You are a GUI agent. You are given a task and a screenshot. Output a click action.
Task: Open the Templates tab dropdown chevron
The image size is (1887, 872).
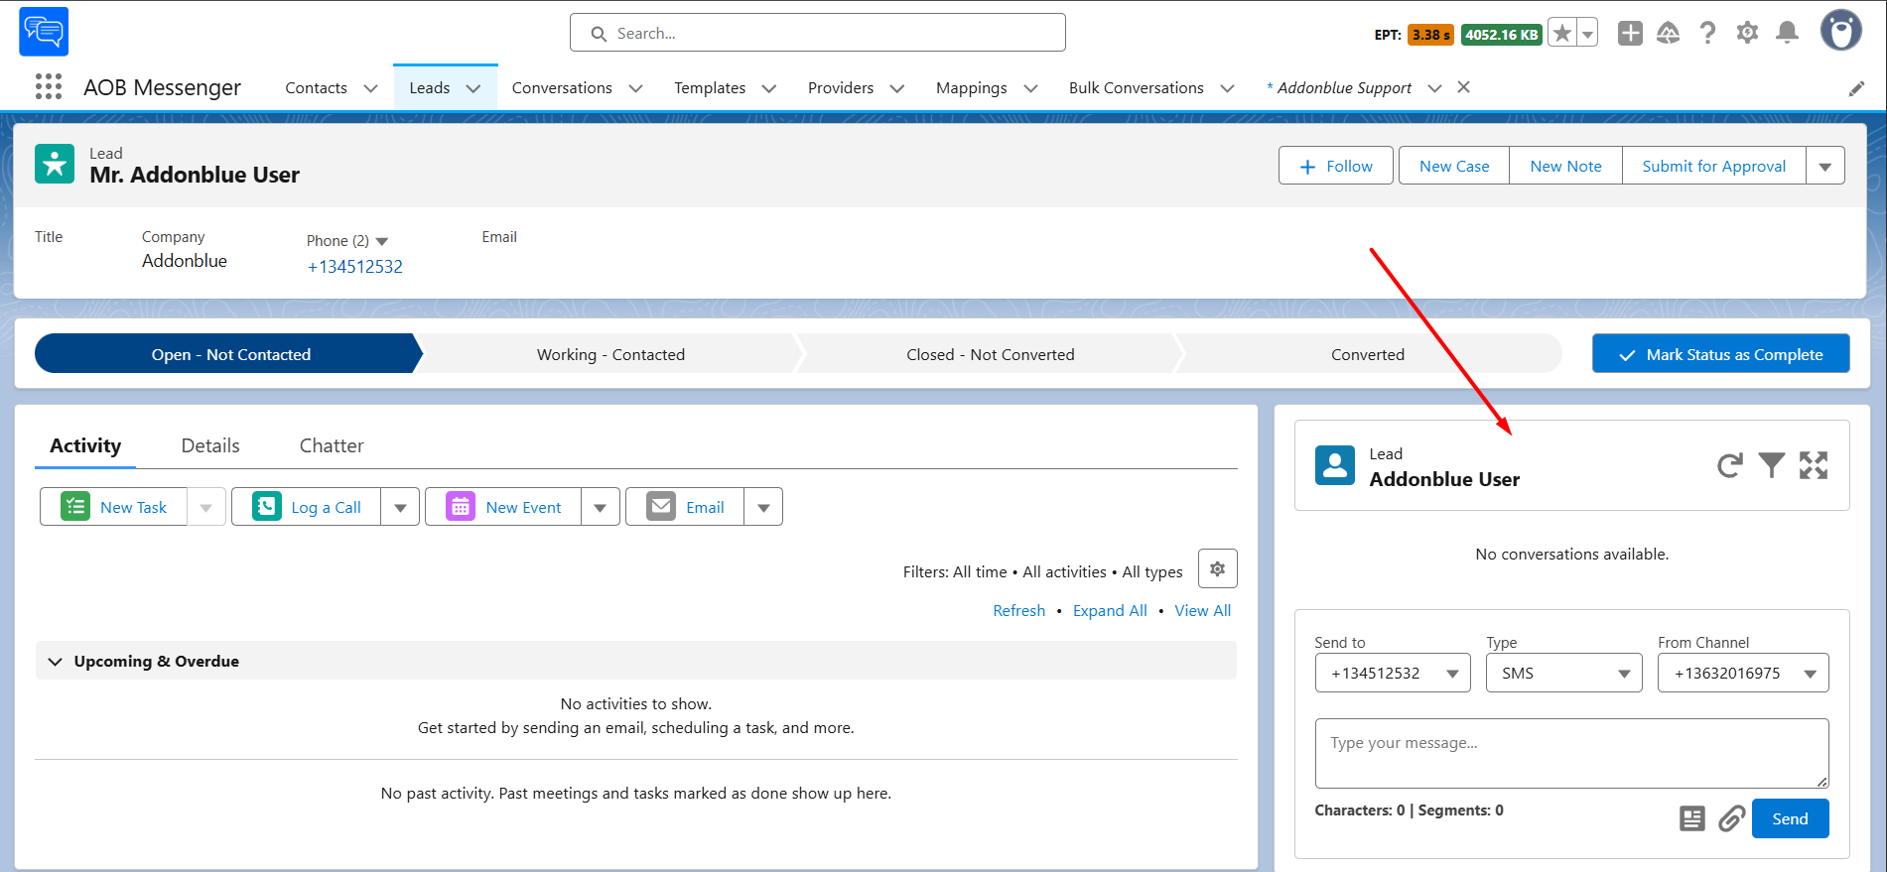click(769, 88)
